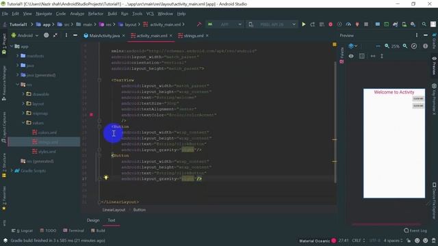Toggle vertical expand arrow in Preview toolbar
Screen dimensions: 438x246
point(382,56)
